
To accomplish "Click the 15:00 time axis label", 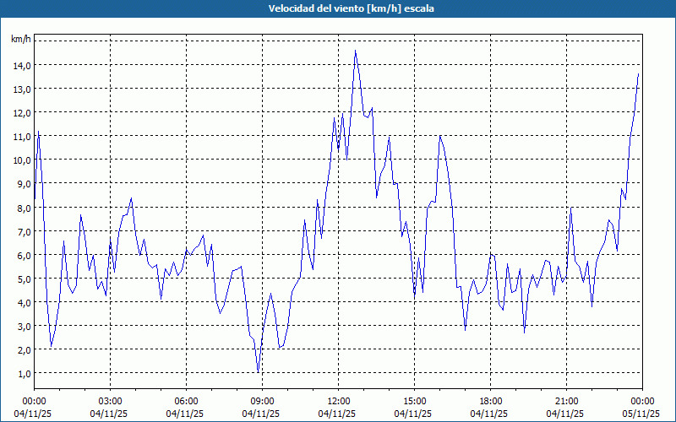I will [x=415, y=401].
